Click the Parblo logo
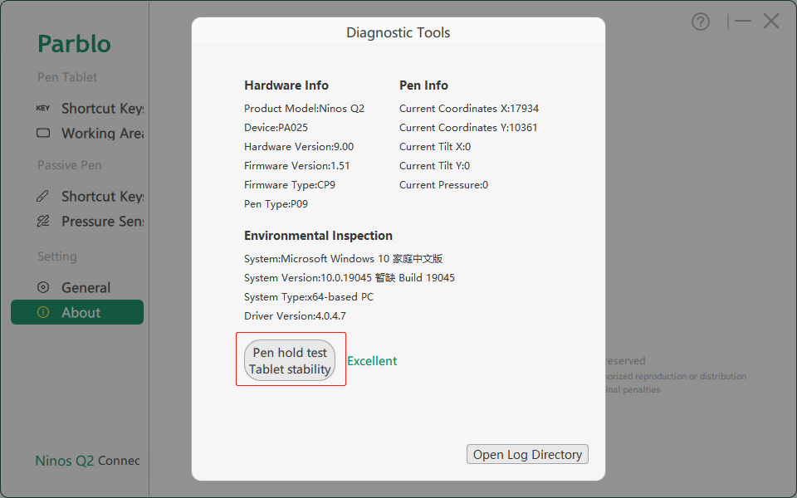Viewport: 797px width, 498px height. click(x=74, y=44)
